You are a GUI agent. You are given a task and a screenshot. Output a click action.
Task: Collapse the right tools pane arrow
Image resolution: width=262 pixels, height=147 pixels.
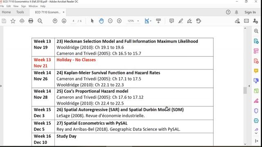(x=249, y=86)
